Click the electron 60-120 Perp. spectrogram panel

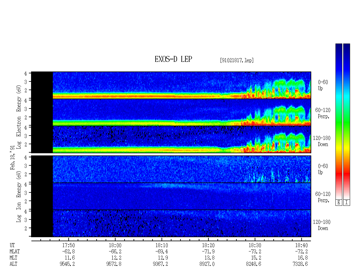click(x=171, y=112)
